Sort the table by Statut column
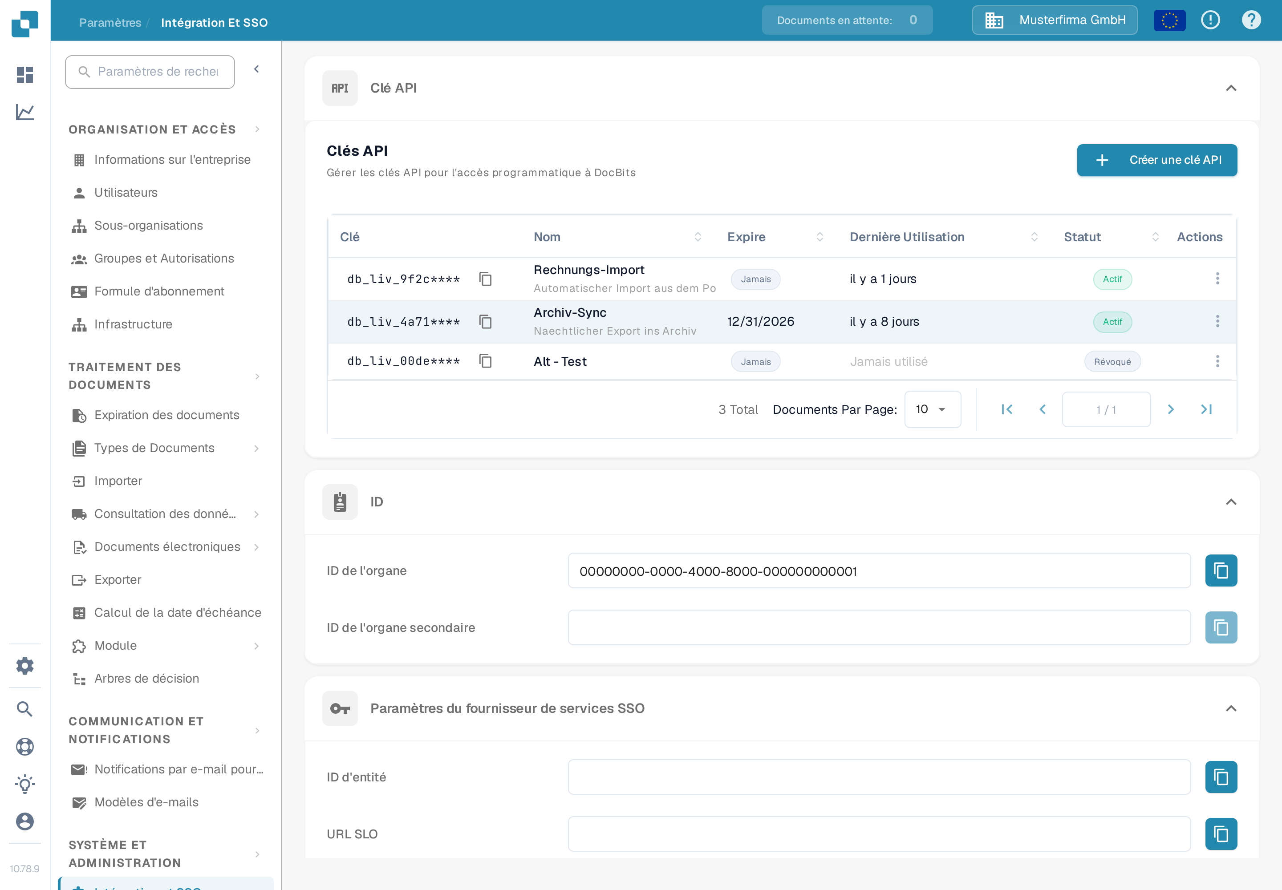Viewport: 1282px width, 890px height. 1155,237
